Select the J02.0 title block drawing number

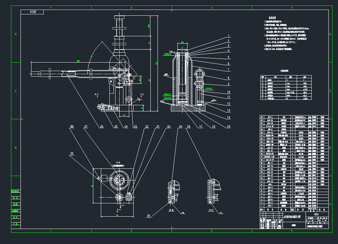pos(316,214)
